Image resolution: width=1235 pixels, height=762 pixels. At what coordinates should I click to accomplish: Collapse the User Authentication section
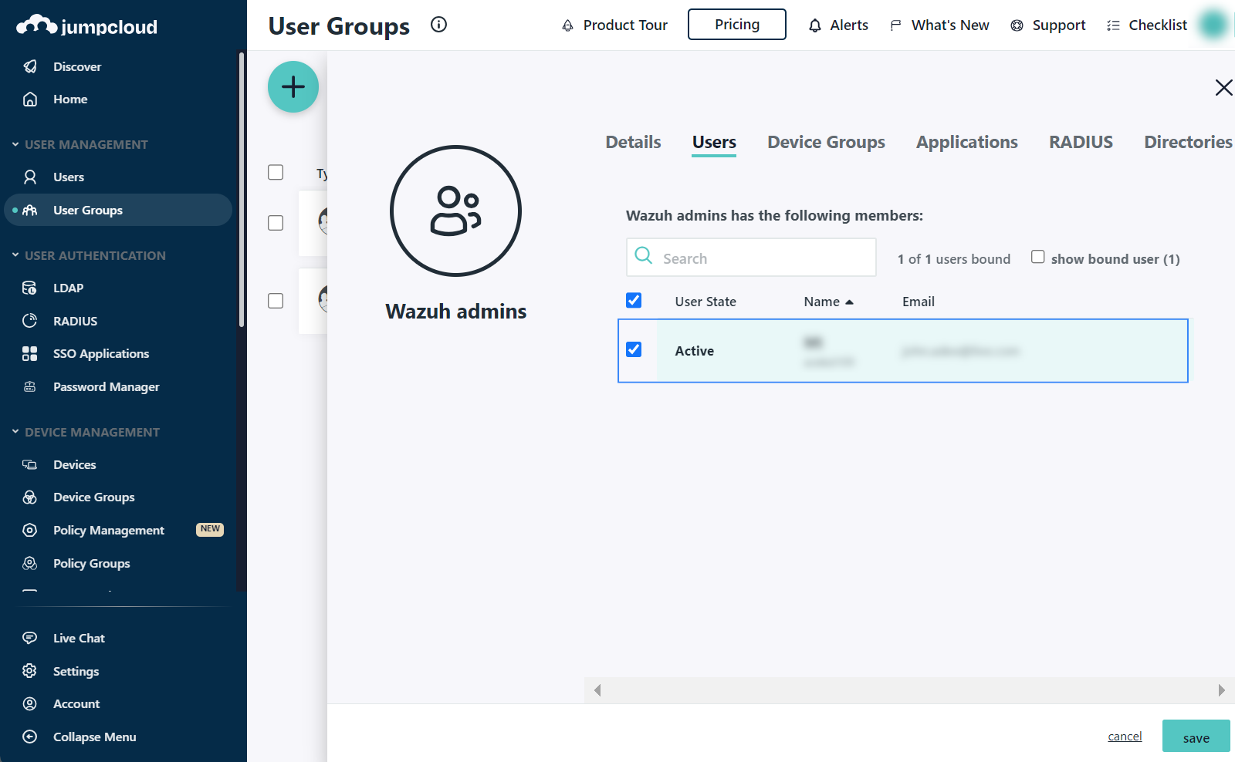click(15, 256)
